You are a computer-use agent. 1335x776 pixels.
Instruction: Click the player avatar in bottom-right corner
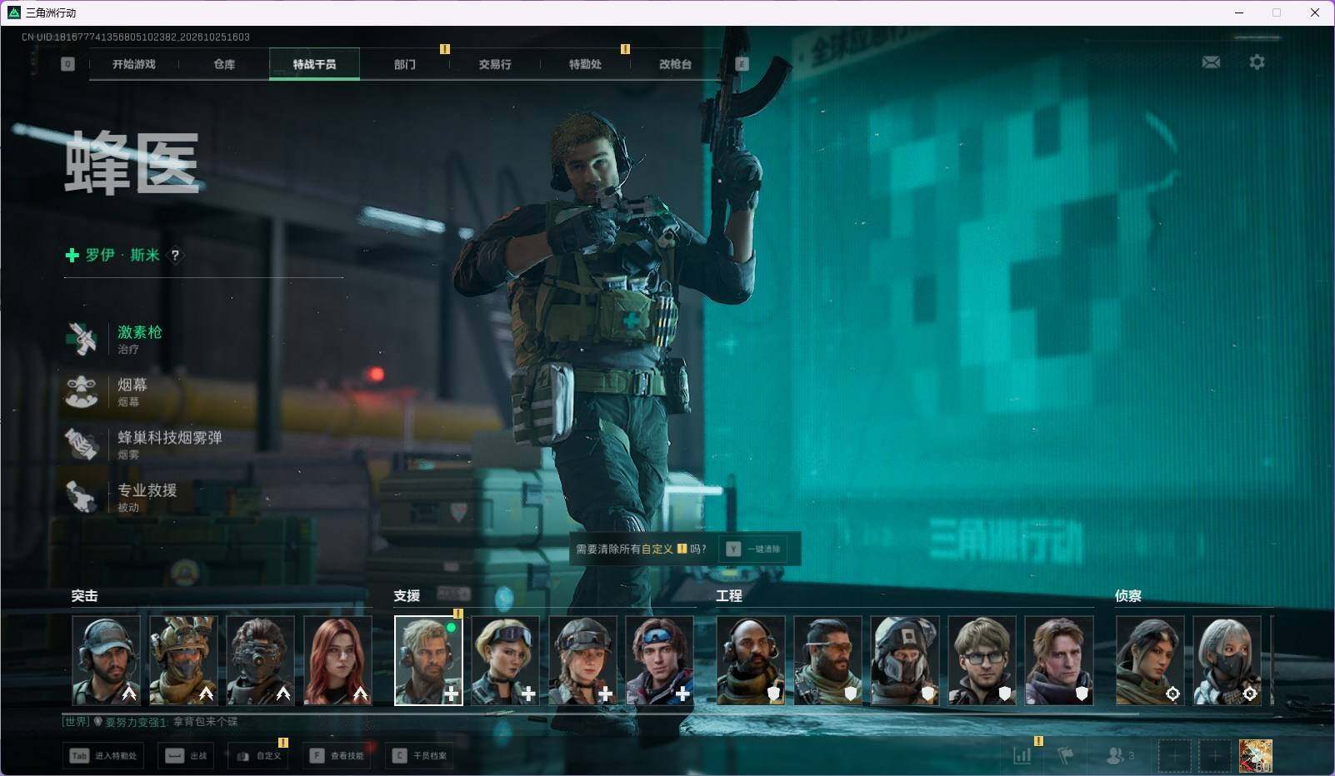(1256, 756)
